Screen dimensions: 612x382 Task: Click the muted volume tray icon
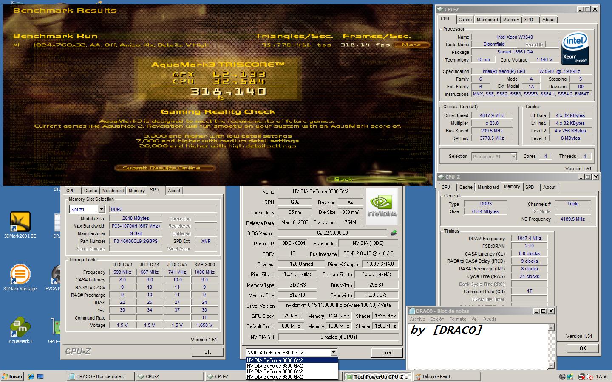[x=590, y=376]
